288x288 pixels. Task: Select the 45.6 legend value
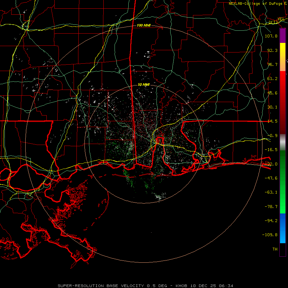pos(272,93)
